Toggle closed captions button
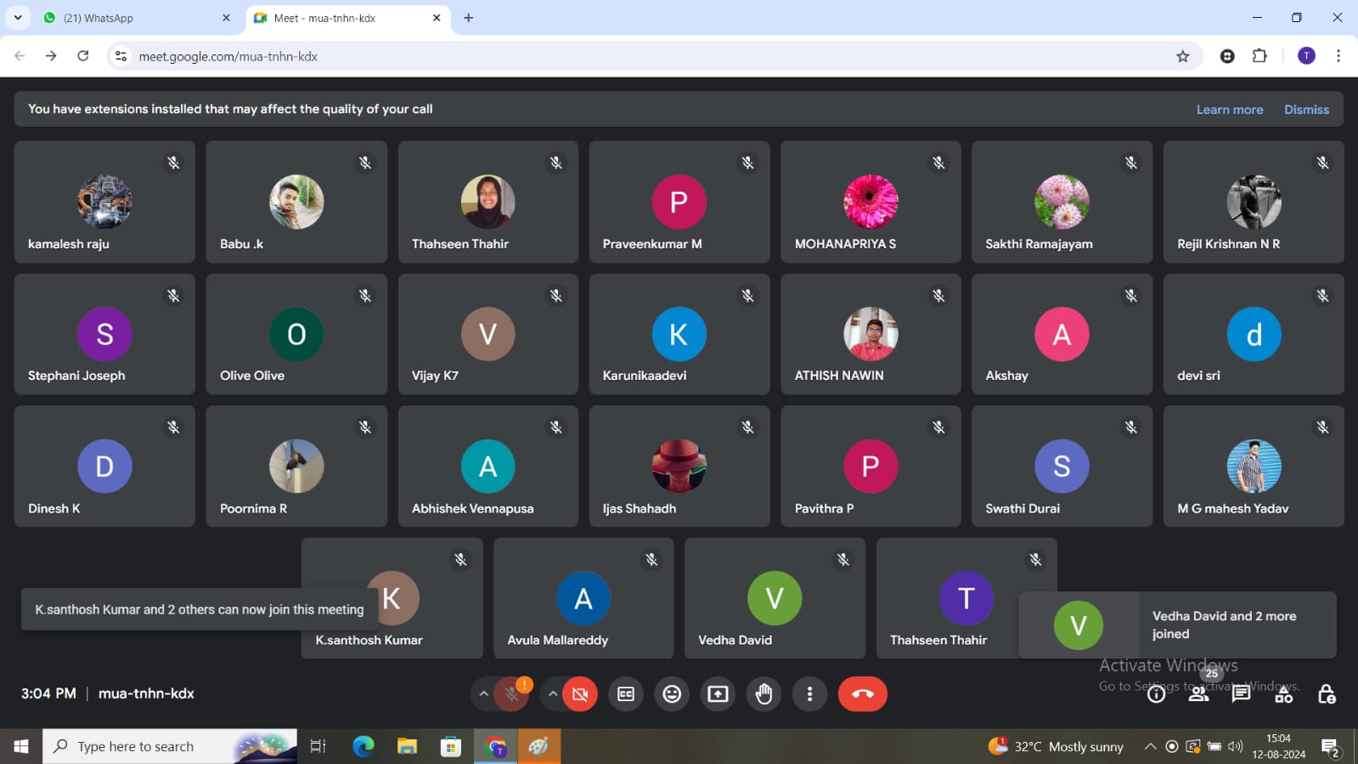 click(626, 694)
